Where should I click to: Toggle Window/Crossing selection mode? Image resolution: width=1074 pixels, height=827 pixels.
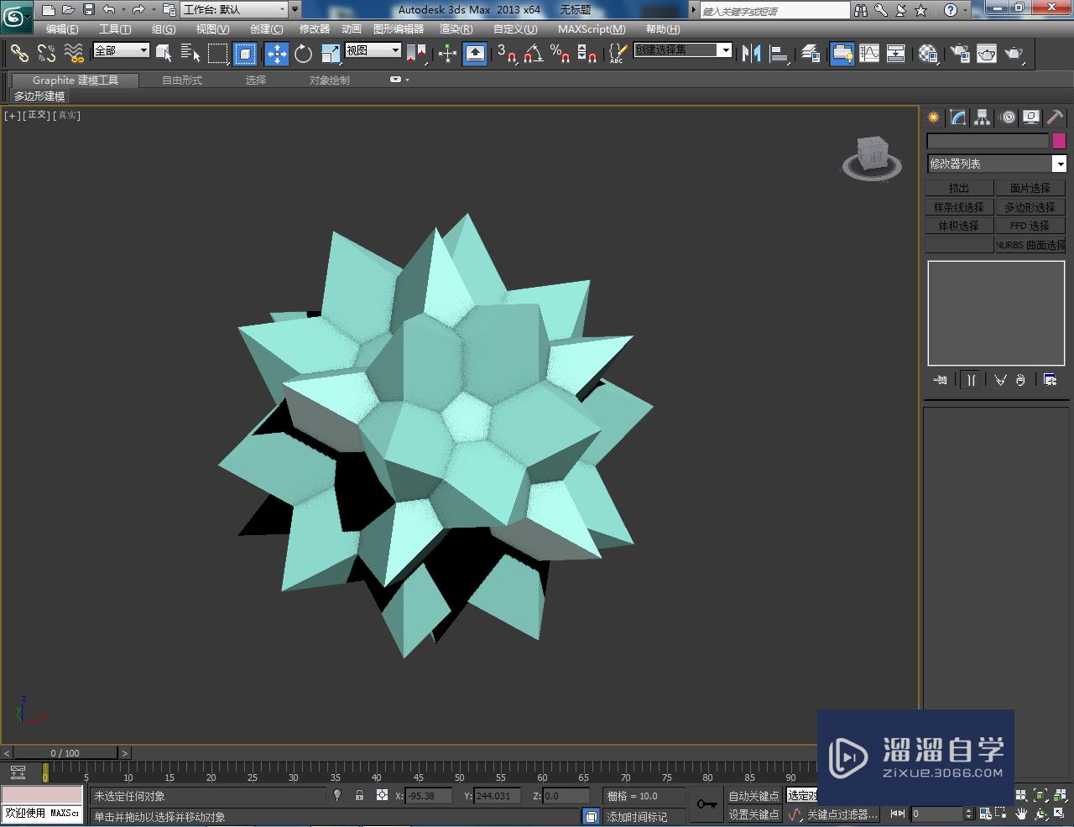(244, 54)
